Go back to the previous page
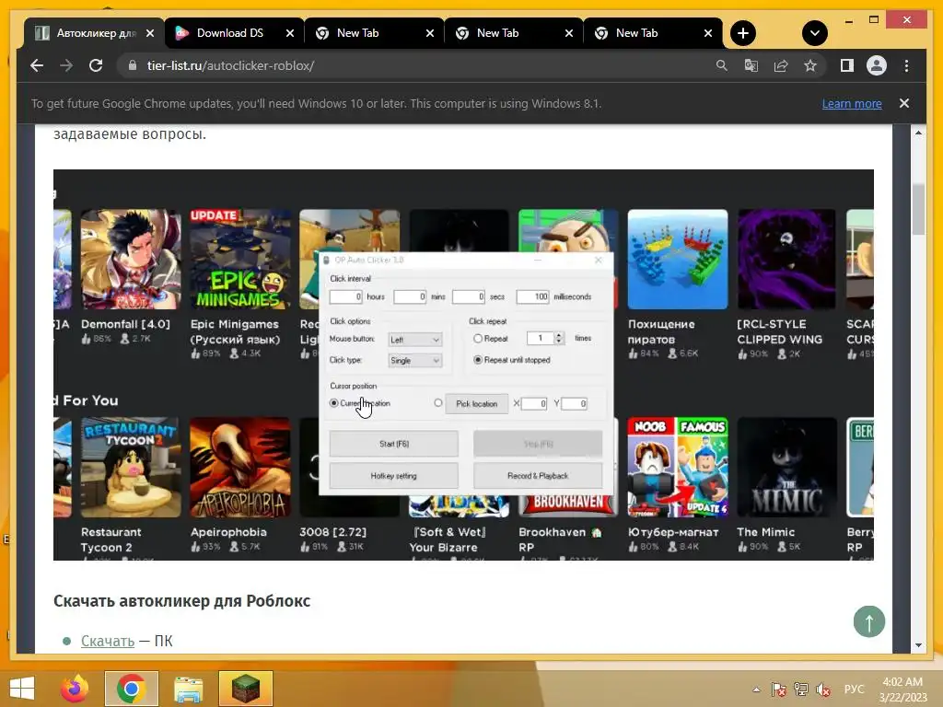Image resolution: width=943 pixels, height=707 pixels. (x=37, y=65)
